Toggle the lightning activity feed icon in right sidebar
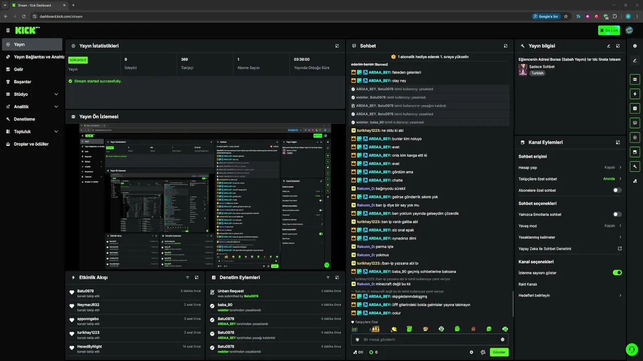The width and height of the screenshot is (643, 361). tap(635, 94)
